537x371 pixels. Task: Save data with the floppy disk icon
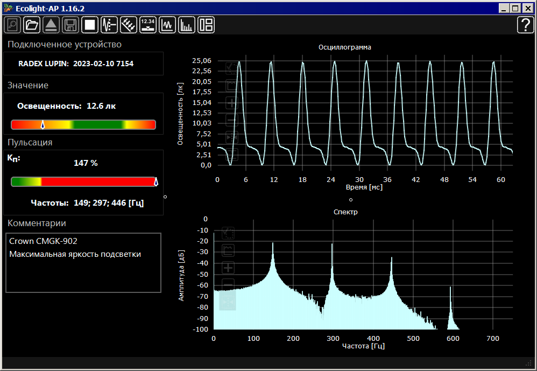click(70, 25)
